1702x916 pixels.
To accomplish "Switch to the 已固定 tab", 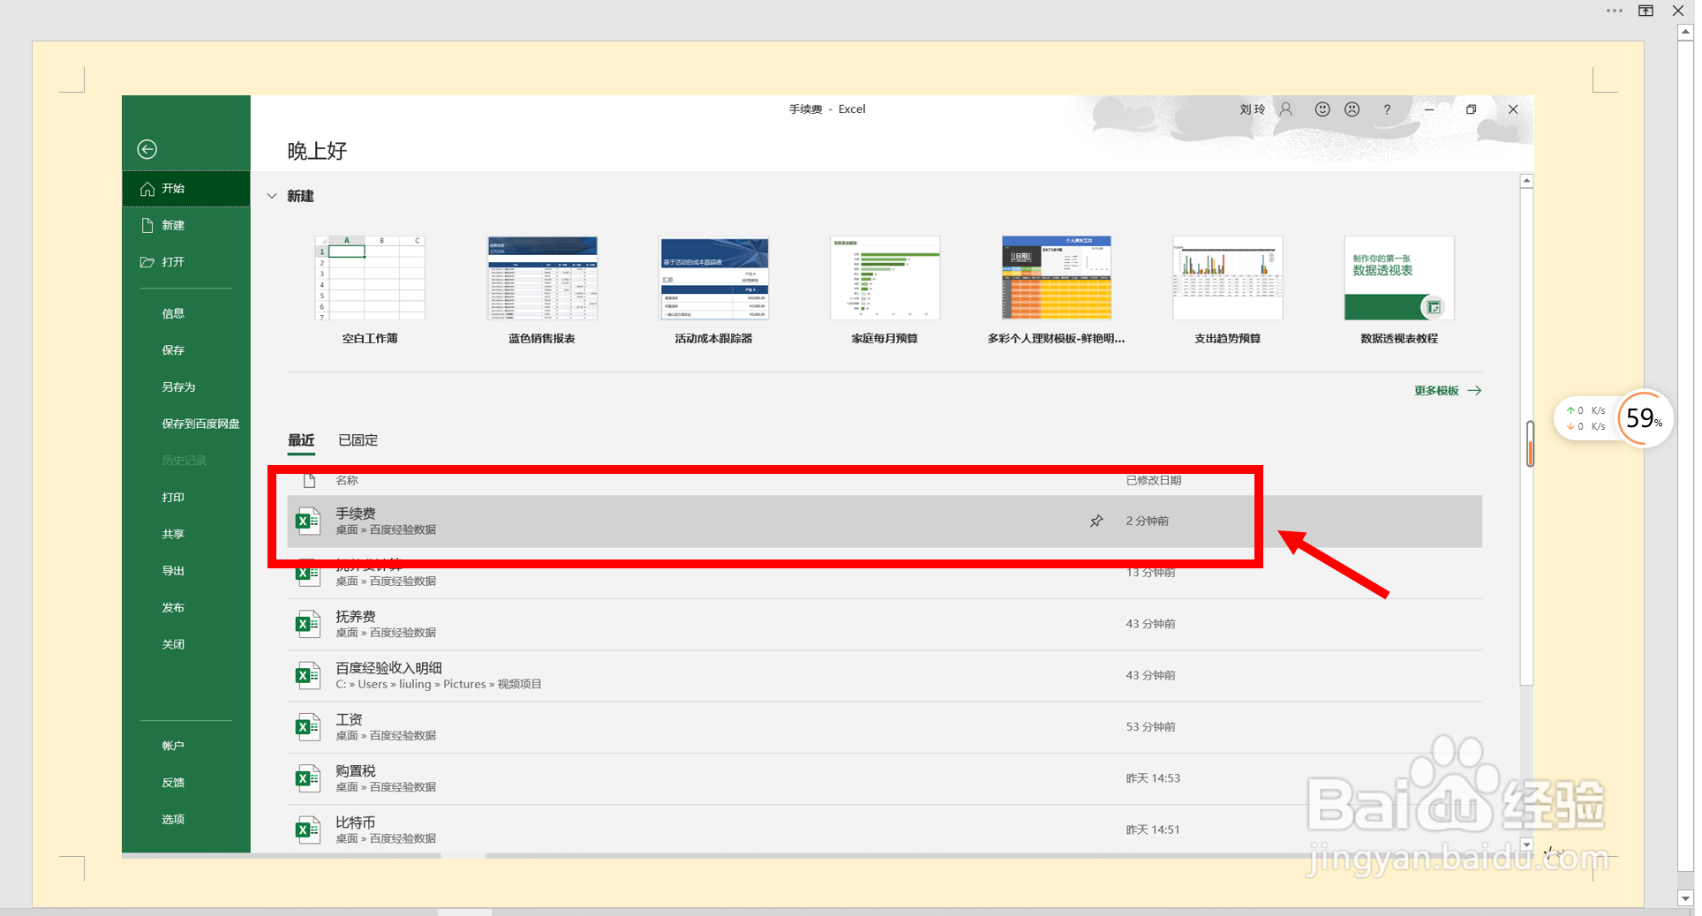I will tap(358, 440).
